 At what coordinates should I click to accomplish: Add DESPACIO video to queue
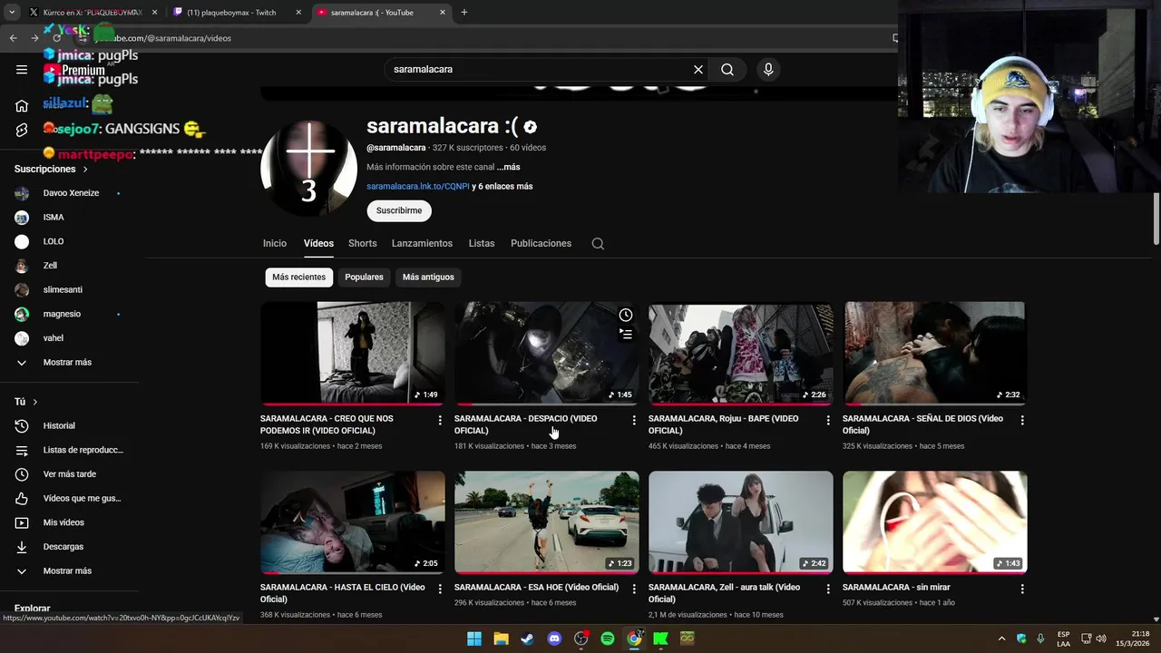(x=626, y=334)
